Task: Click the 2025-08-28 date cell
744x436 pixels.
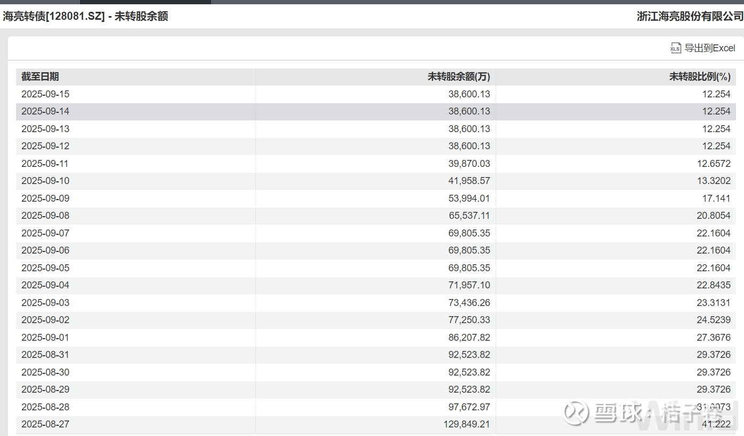Action: click(45, 407)
